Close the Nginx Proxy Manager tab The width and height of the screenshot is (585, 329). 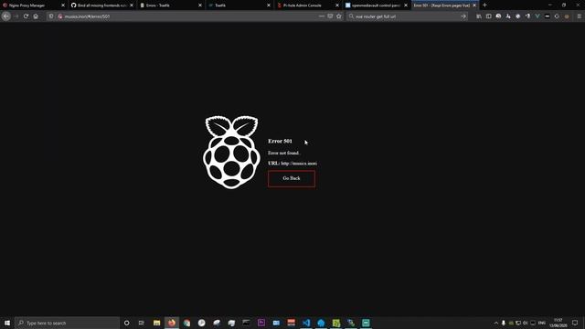pyautogui.click(x=63, y=5)
